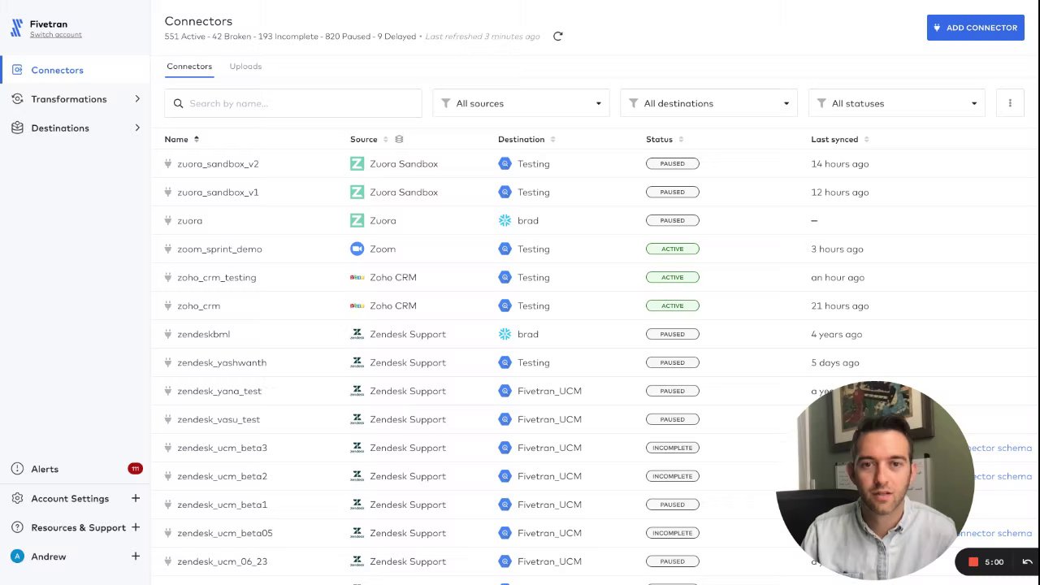1040x585 pixels.
Task: Click the Destinations sidebar icon
Action: [x=17, y=128]
